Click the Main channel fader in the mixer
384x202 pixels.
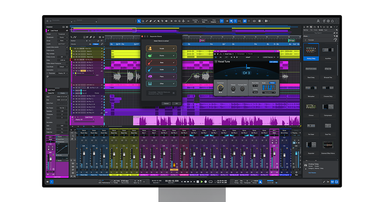tap(296, 154)
